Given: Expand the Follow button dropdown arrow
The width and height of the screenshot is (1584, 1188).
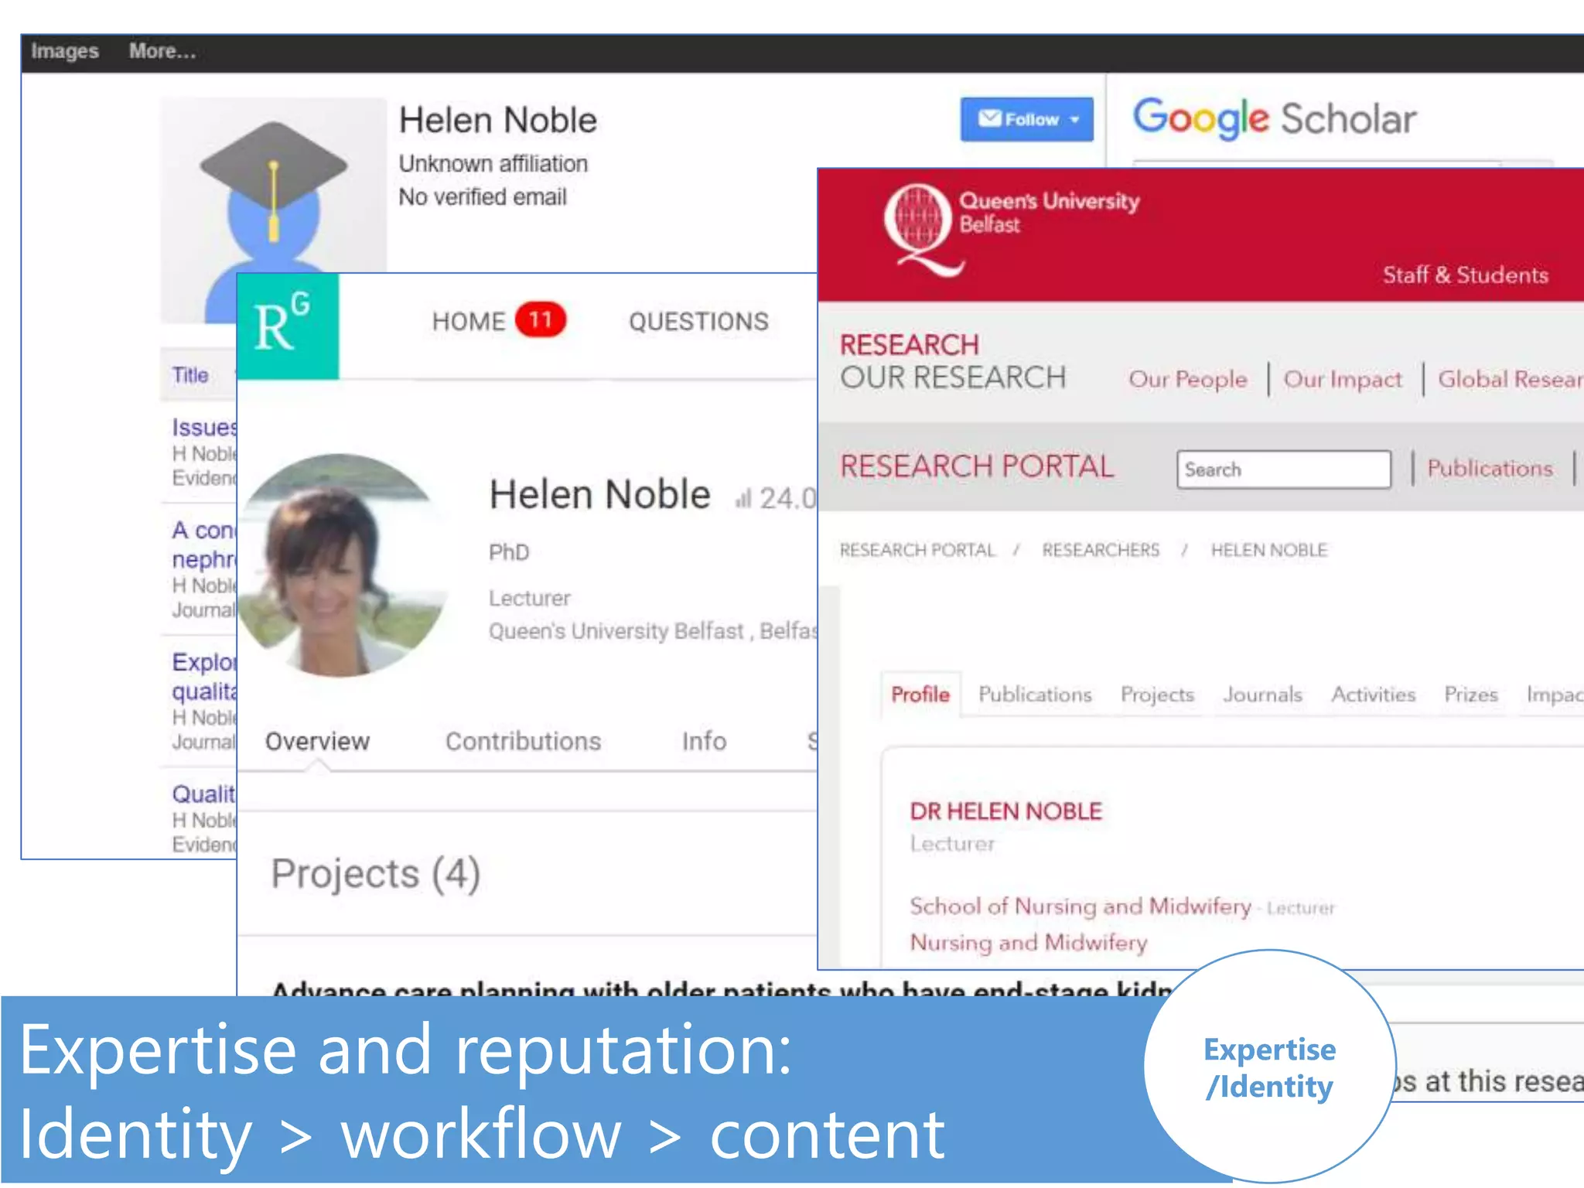Looking at the screenshot, I should coord(1074,120).
